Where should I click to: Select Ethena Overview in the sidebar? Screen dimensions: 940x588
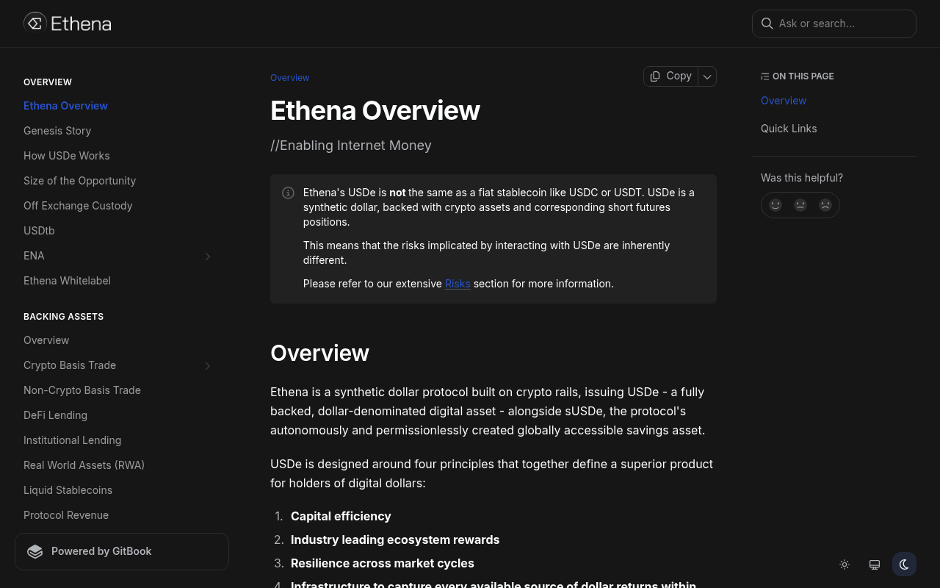tap(65, 106)
